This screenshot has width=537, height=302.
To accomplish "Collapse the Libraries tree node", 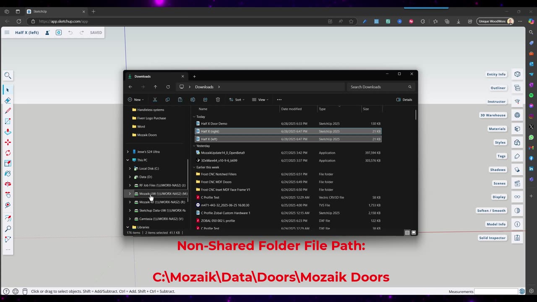I will click(x=128, y=227).
